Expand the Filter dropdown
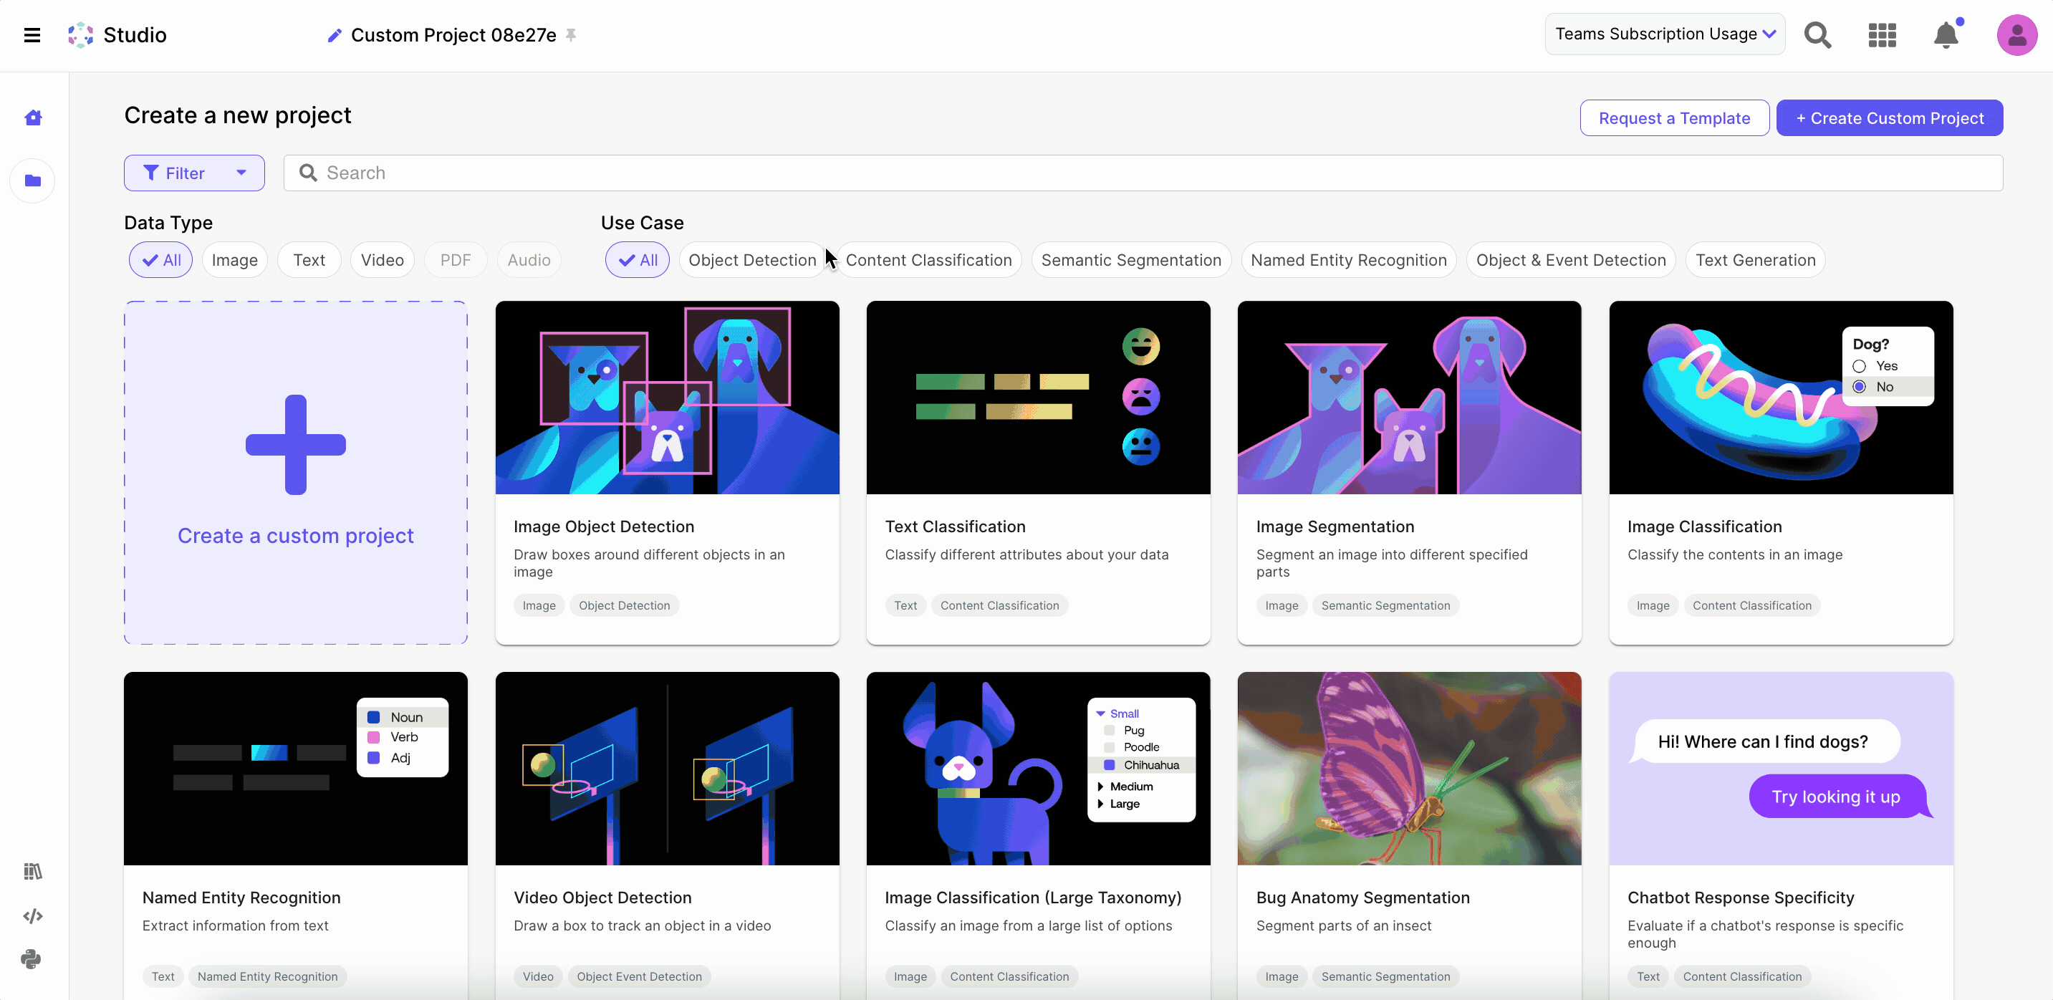Screen dimensions: 2053x1000 193,173
